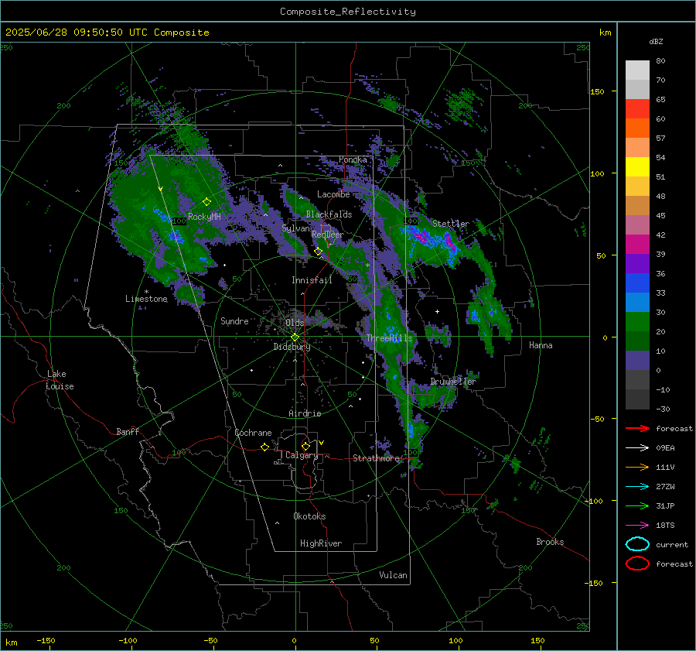
Task: Click the Innisfail label
Action: click(x=312, y=280)
